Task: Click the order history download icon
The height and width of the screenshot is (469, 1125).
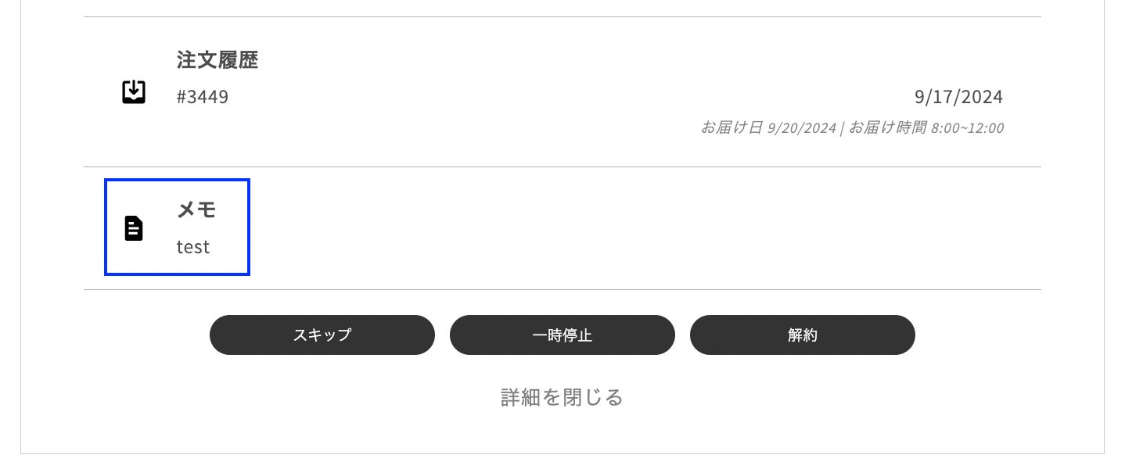Action: tap(134, 92)
